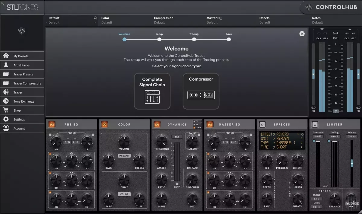Image resolution: width=362 pixels, height=214 pixels.
Task: Click the ControlHub logo at top right
Action: click(x=331, y=7)
